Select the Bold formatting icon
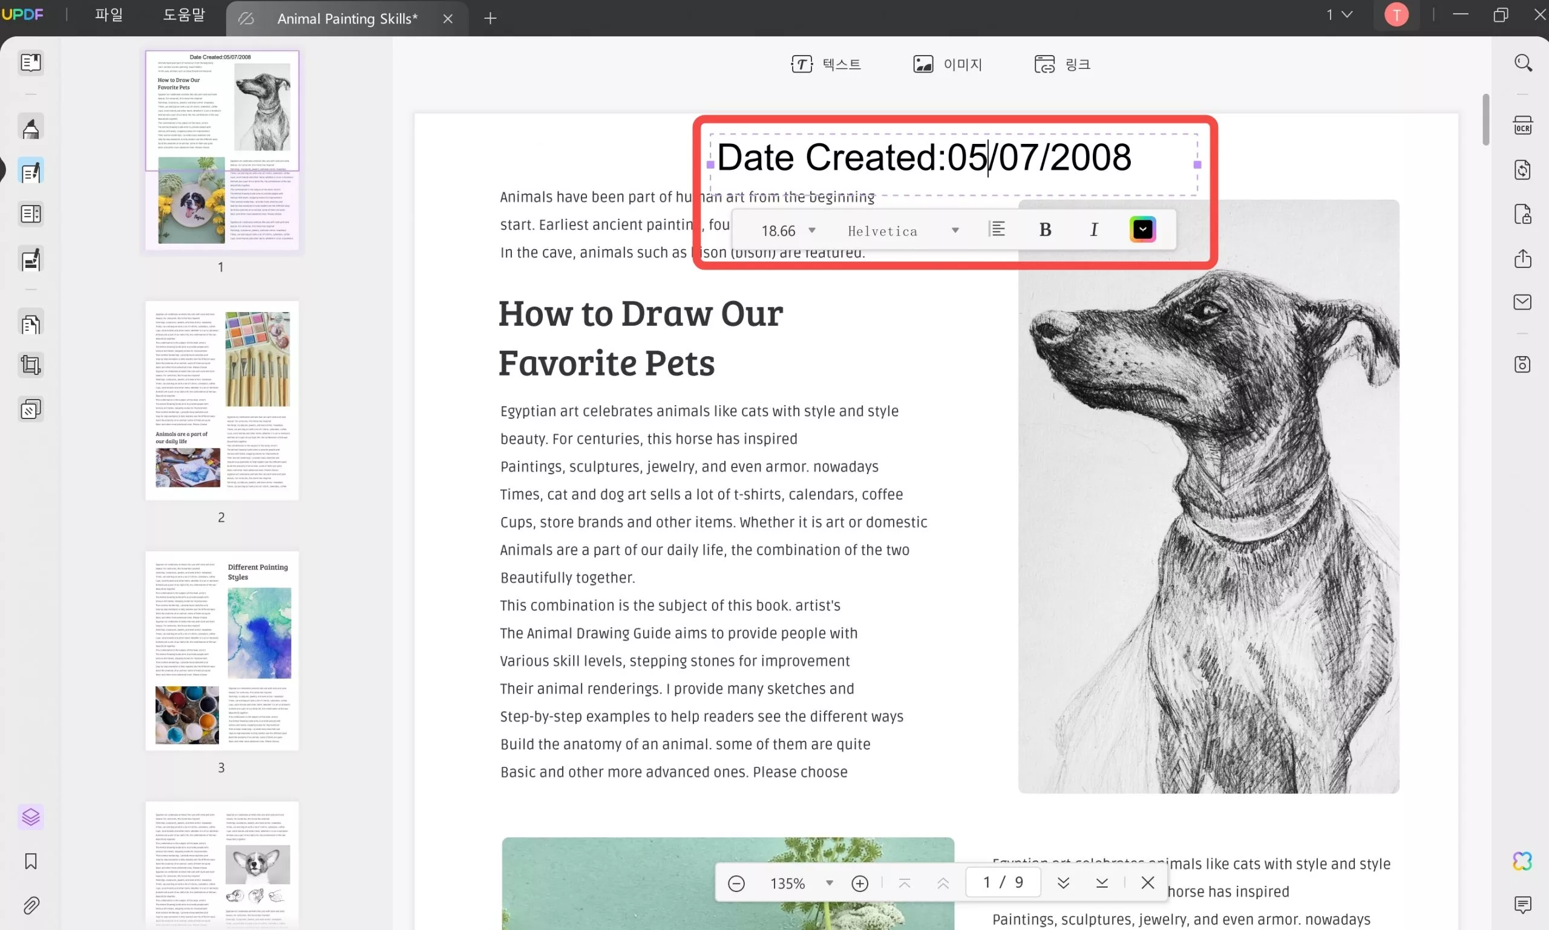This screenshot has height=930, width=1549. click(x=1046, y=229)
